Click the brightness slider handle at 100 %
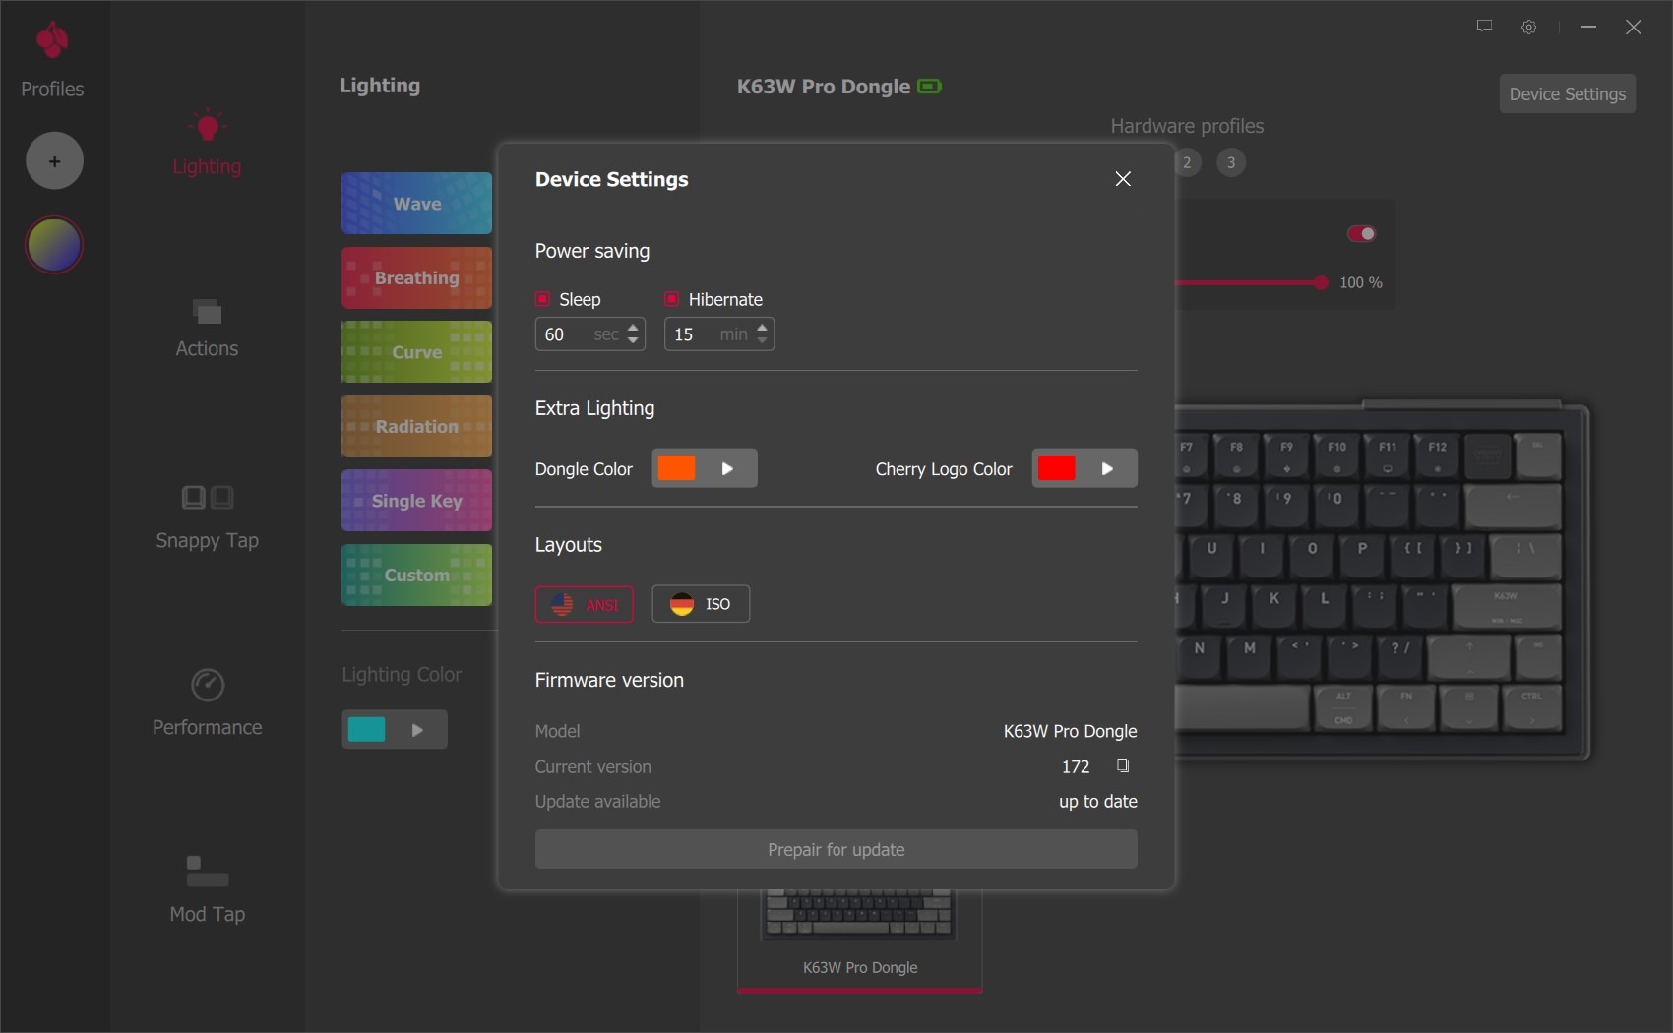 (1321, 282)
